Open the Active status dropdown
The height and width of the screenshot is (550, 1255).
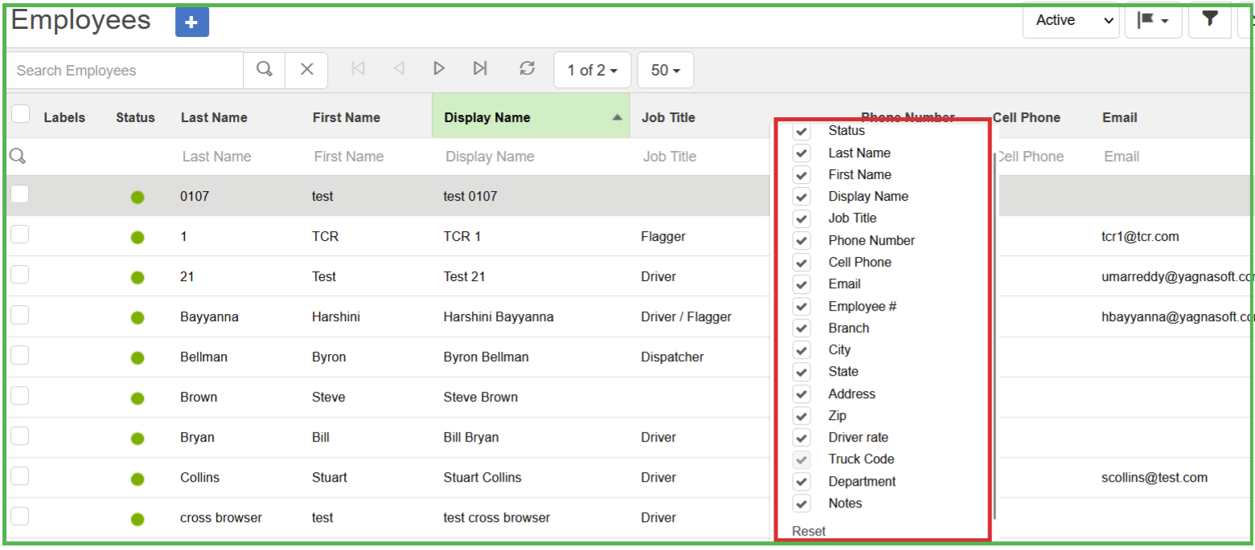pyautogui.click(x=1070, y=20)
